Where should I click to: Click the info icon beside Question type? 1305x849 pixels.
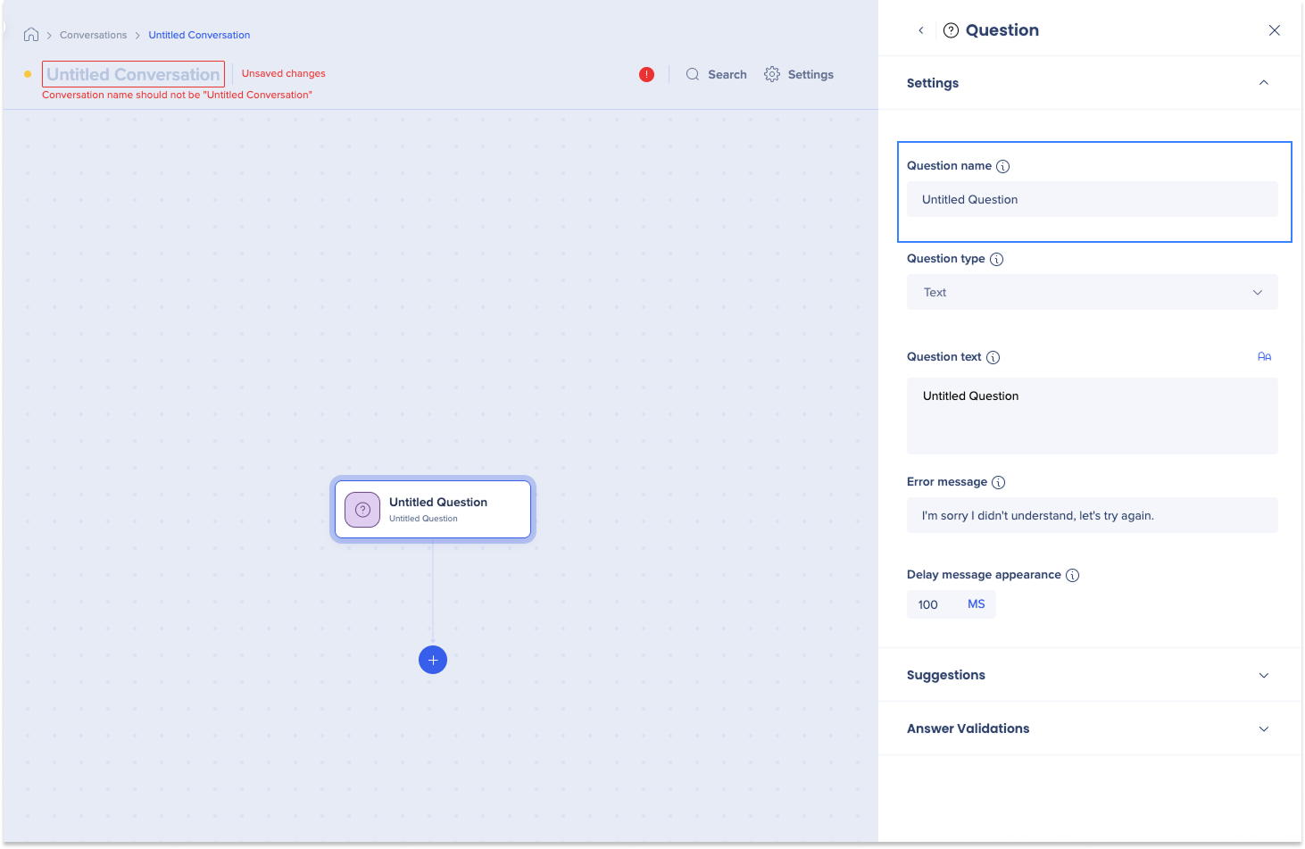(996, 259)
